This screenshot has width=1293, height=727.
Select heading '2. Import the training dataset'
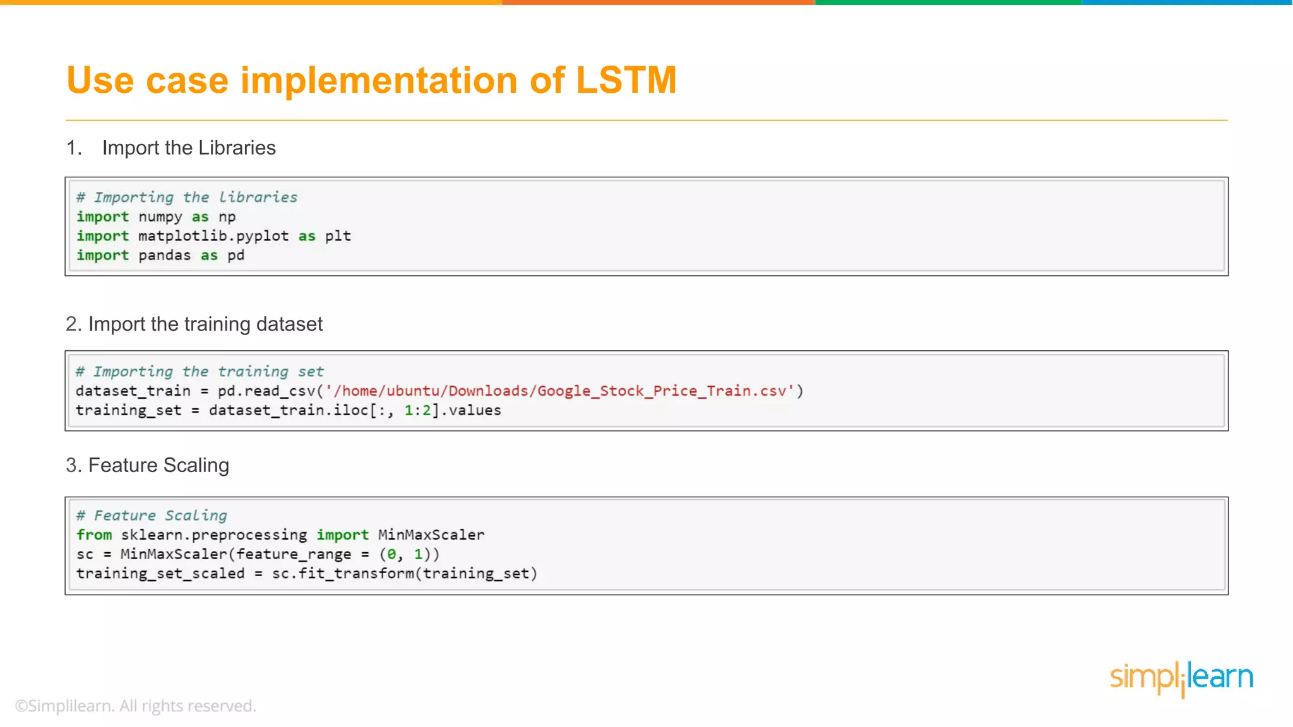point(194,324)
